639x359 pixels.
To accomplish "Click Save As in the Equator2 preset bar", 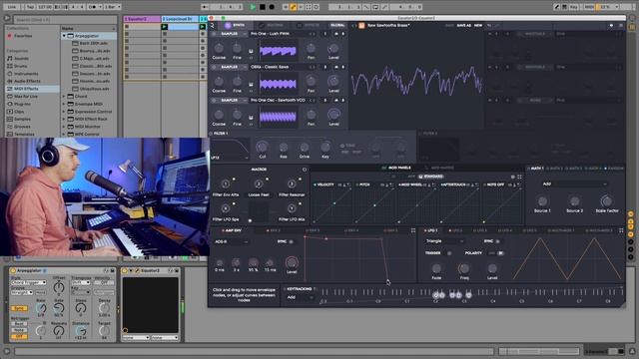I will (x=463, y=25).
